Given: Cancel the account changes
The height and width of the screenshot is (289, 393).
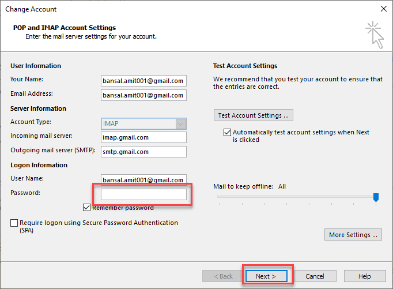Looking at the screenshot, I should (x=315, y=276).
